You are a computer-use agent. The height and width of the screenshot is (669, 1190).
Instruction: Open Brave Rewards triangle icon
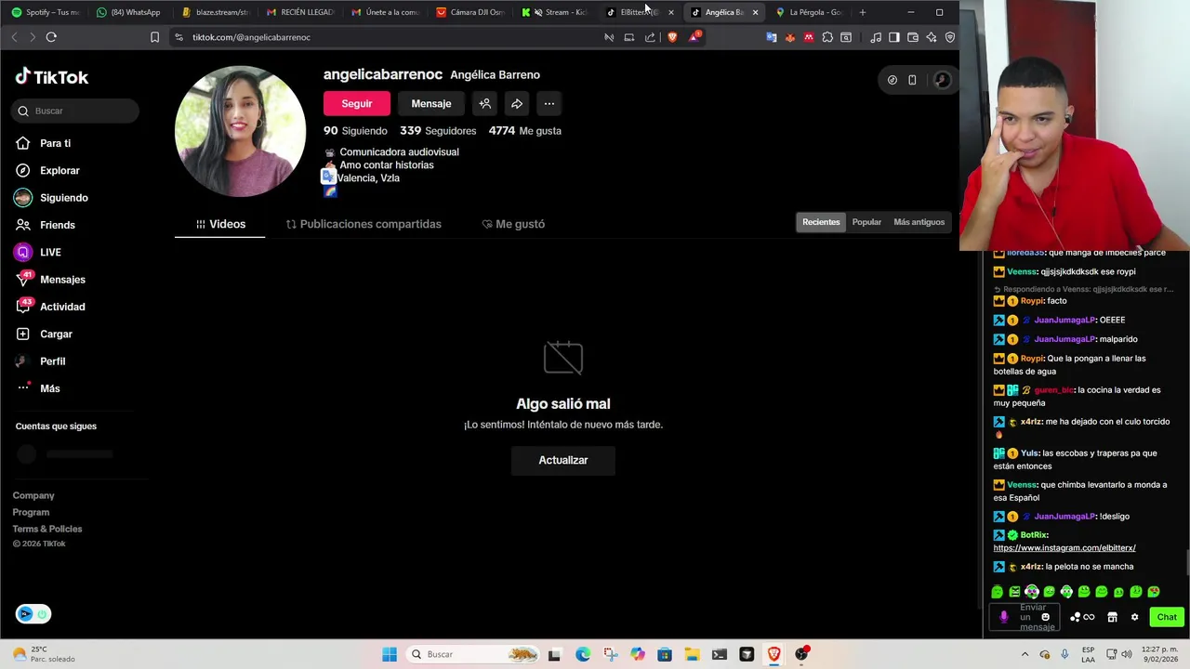click(694, 37)
